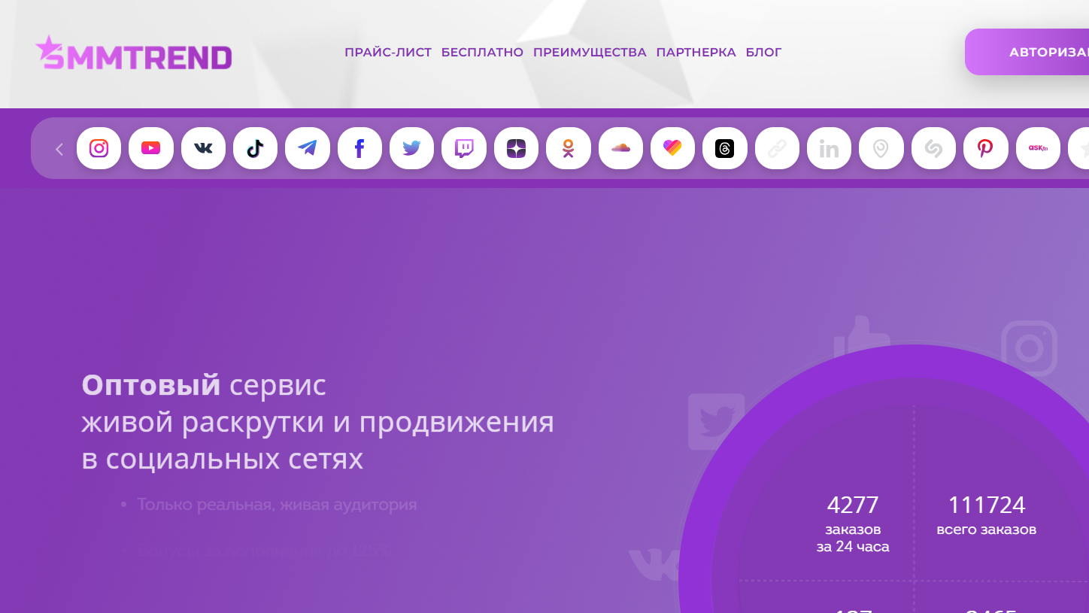Choose the chain link icon
This screenshot has width=1089, height=613.
tap(777, 148)
